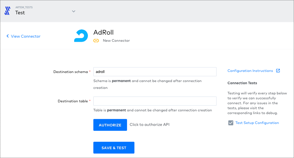Screen dimensions: 294x158
Task: Focus the empty Destination table field
Action: pos(155,101)
